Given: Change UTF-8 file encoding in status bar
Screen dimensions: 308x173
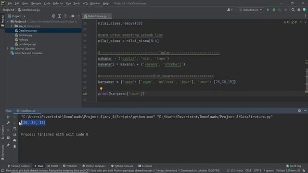Looking at the screenshot, I should (257, 171).
